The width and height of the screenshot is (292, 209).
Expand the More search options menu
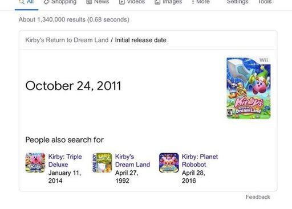[201, 2]
